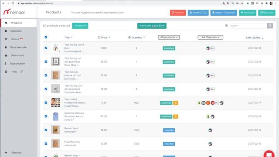The height and width of the screenshot is (157, 279).
Task: Sort by Quantity column
Action: tap(138, 38)
